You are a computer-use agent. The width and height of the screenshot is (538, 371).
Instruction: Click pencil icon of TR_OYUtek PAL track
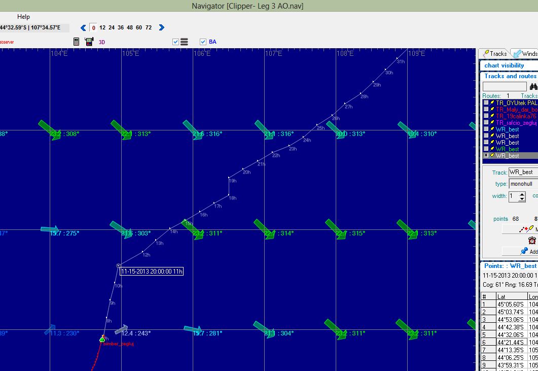(492, 103)
